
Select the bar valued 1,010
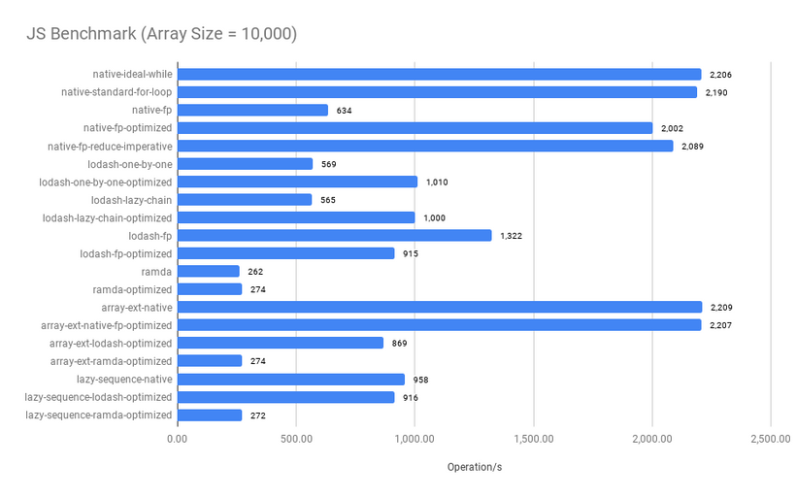(297, 182)
